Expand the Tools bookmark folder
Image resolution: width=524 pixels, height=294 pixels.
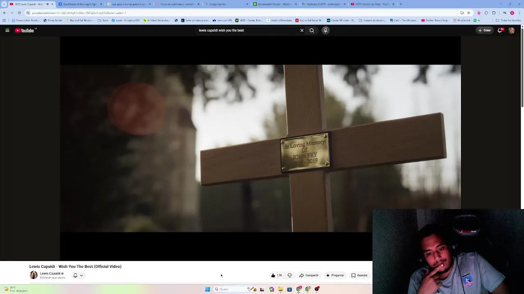[x=103, y=20]
